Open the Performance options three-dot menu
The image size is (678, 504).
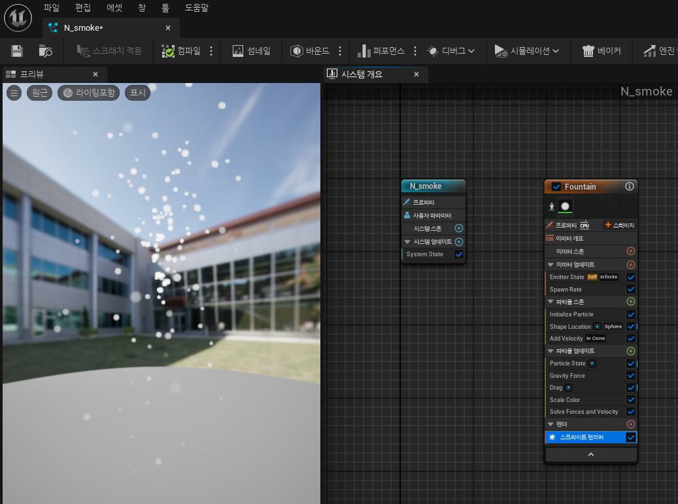pyautogui.click(x=415, y=51)
